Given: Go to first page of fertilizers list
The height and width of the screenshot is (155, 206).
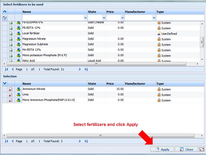Looking at the screenshot, I should point(7,69).
